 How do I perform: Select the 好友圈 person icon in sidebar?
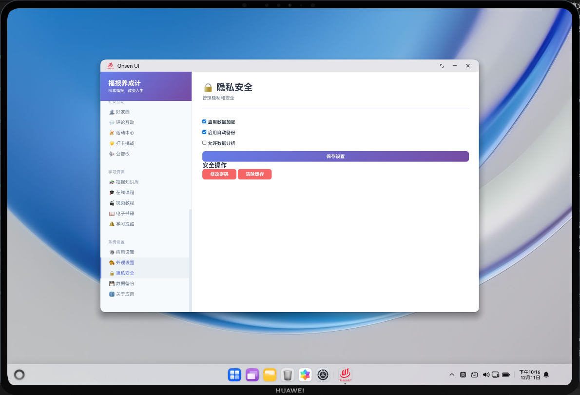point(112,112)
